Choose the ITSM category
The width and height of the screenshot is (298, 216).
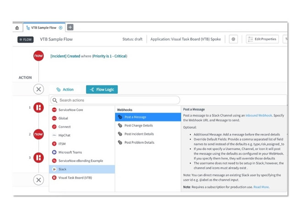82,144
